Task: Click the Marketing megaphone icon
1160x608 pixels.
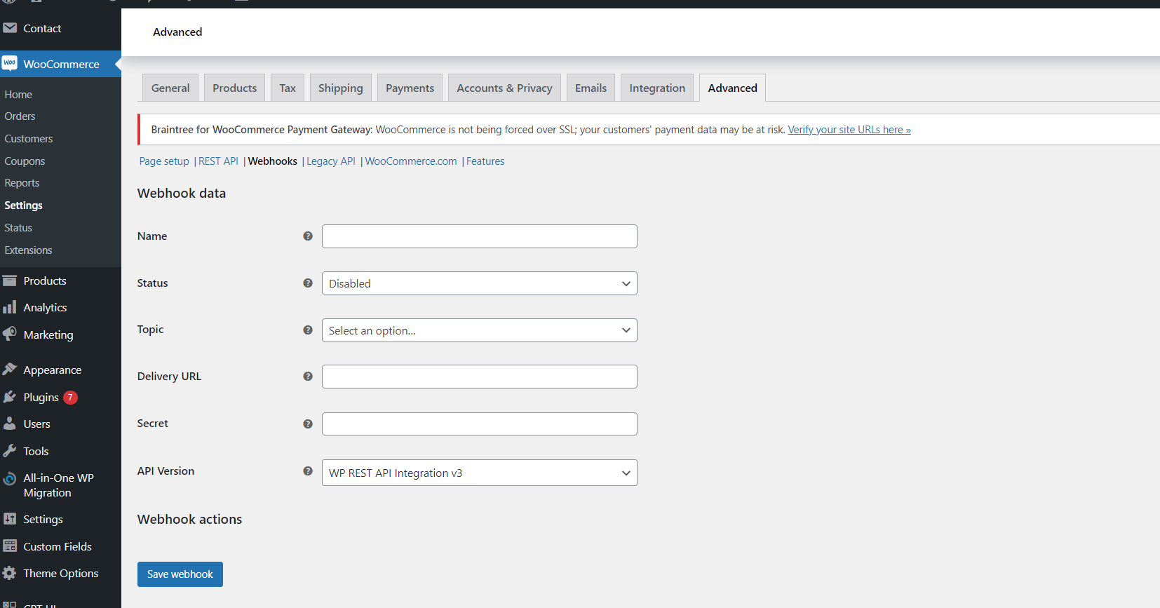Action: tap(10, 334)
